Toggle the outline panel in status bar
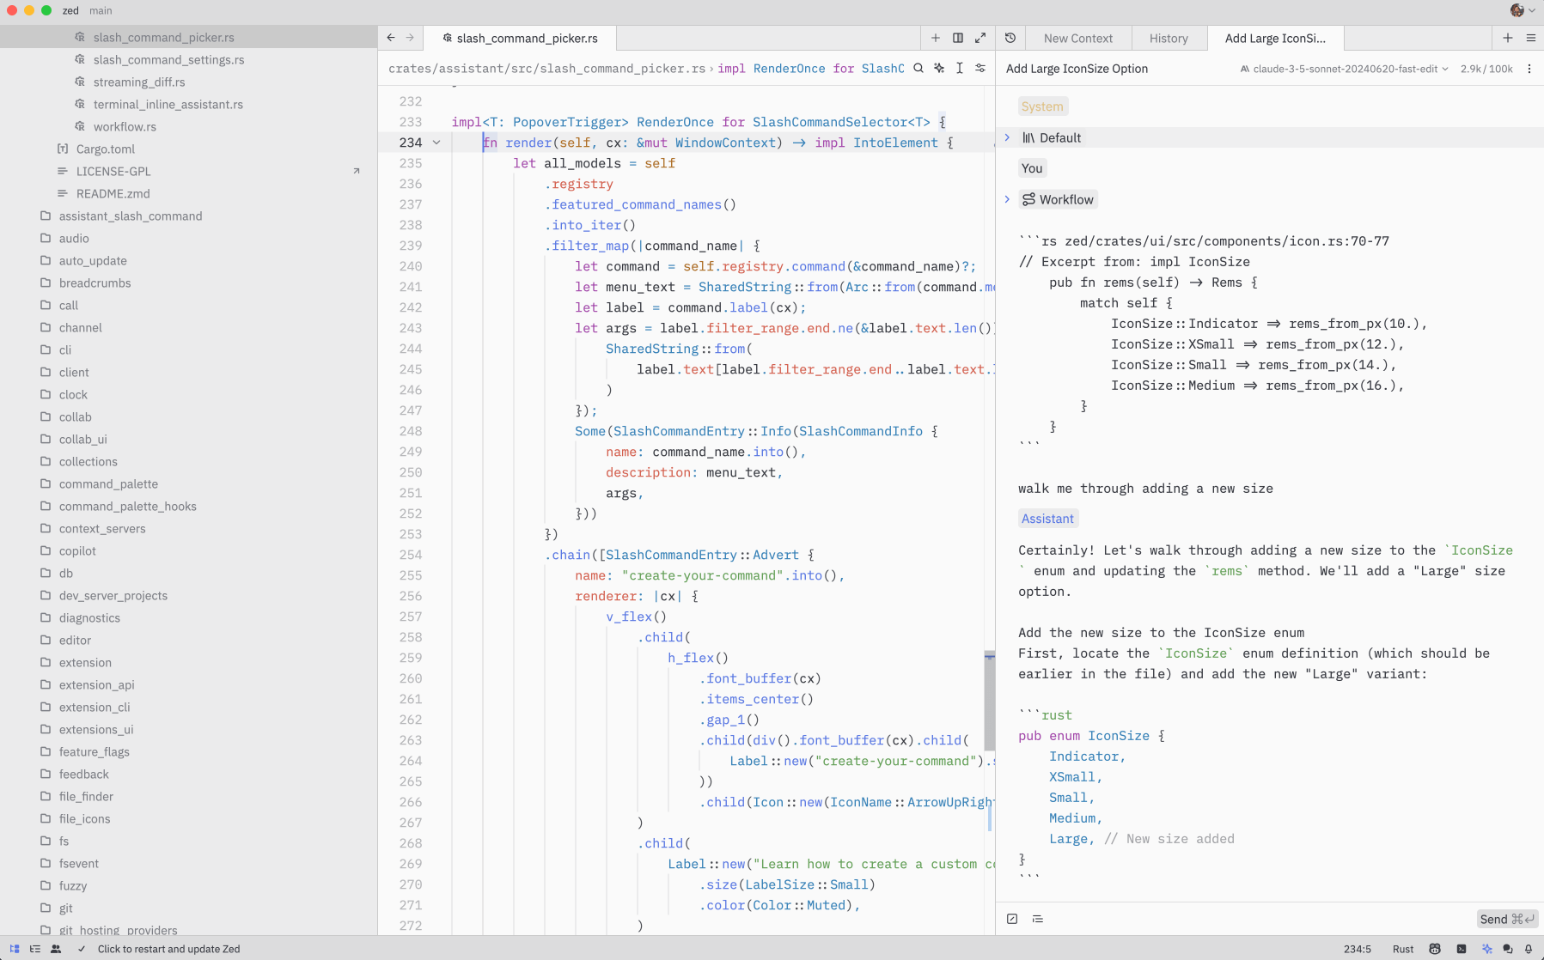 (x=35, y=949)
